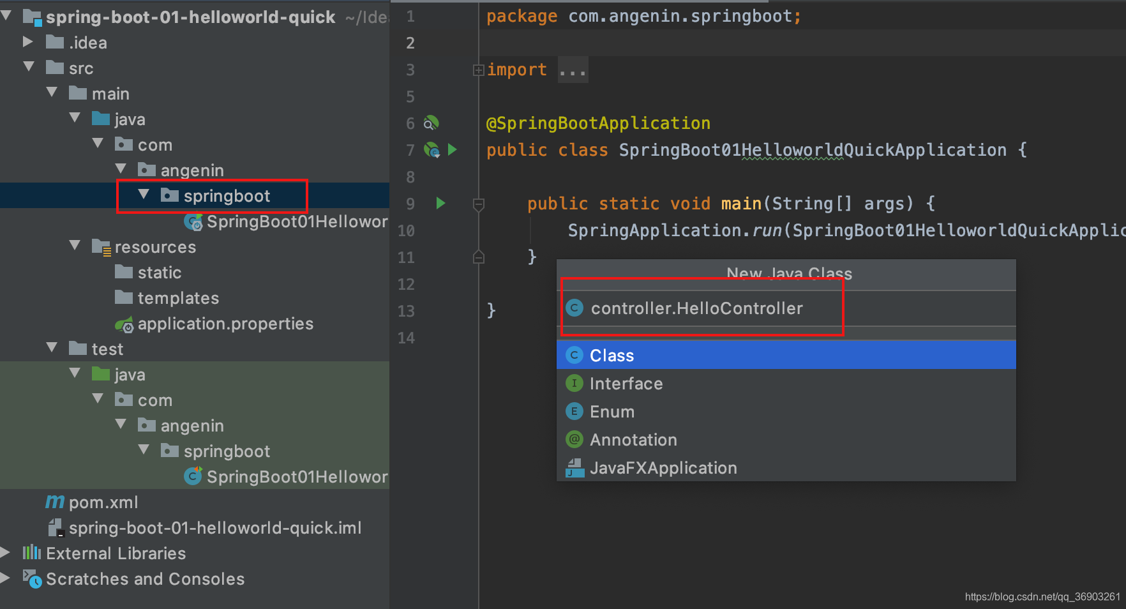Click the Spring gutter icon on line 7

click(x=432, y=150)
